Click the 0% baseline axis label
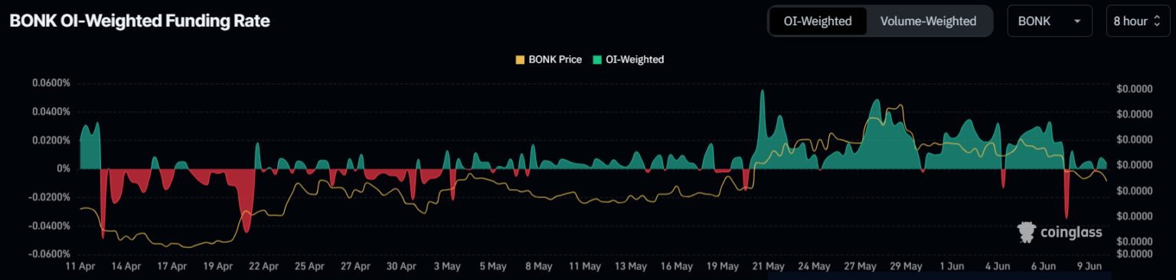Image resolution: width=1176 pixels, height=280 pixels. [x=63, y=168]
